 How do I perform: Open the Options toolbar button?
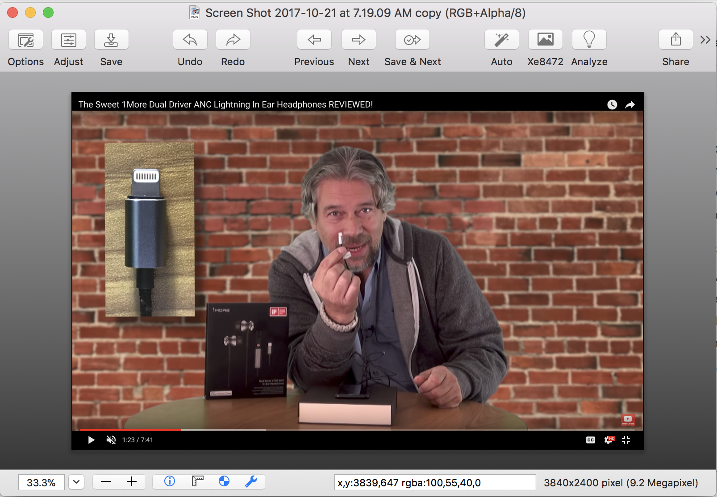26,40
